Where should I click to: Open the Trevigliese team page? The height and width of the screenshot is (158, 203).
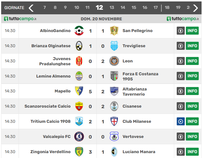point(134,46)
